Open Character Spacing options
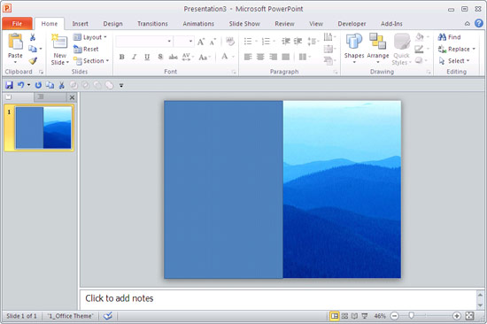Screen dimensions: 487x324 [188, 57]
